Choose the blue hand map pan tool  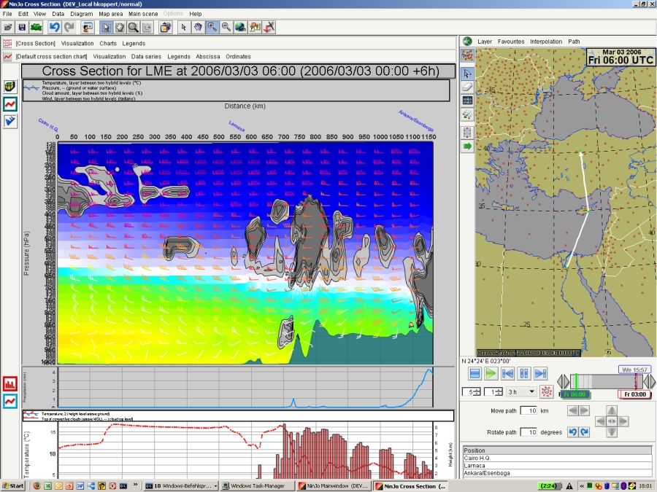pos(198,28)
